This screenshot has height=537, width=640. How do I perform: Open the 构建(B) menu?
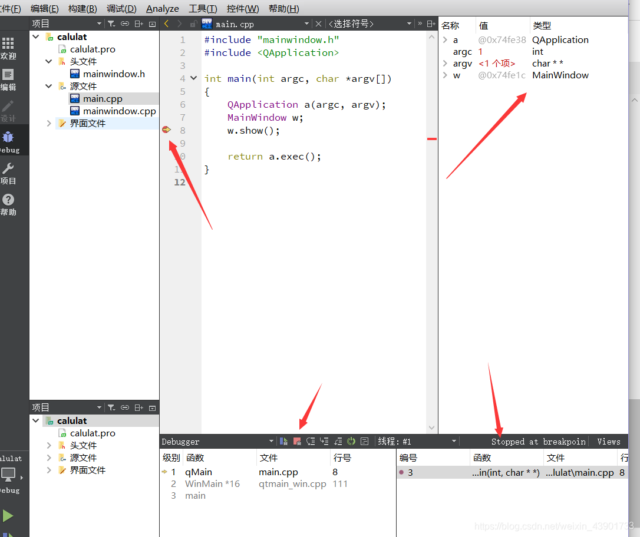(83, 9)
